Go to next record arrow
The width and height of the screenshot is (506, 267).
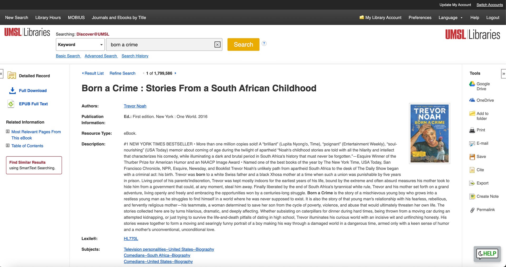point(176,73)
